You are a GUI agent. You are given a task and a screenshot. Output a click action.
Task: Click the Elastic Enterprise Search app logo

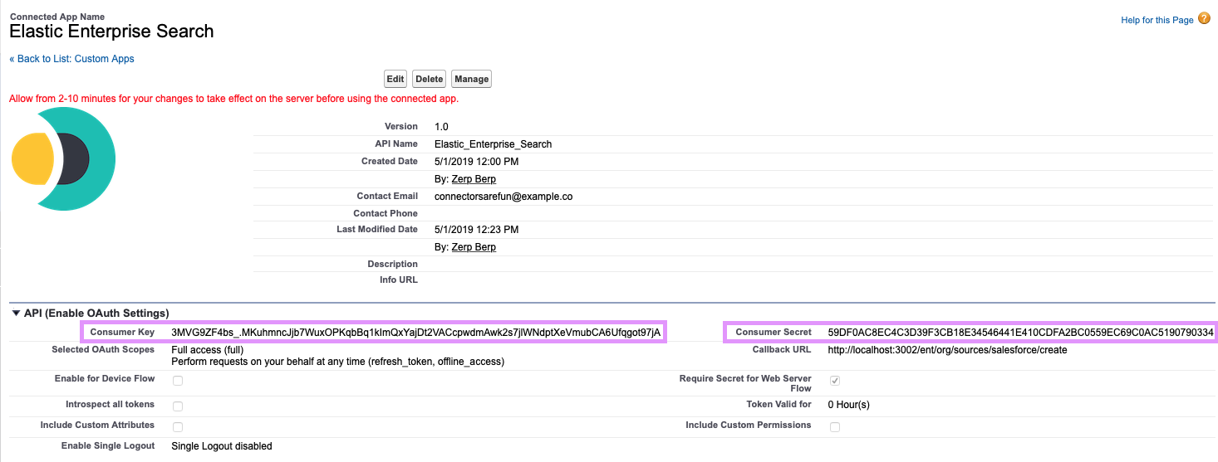(x=63, y=159)
